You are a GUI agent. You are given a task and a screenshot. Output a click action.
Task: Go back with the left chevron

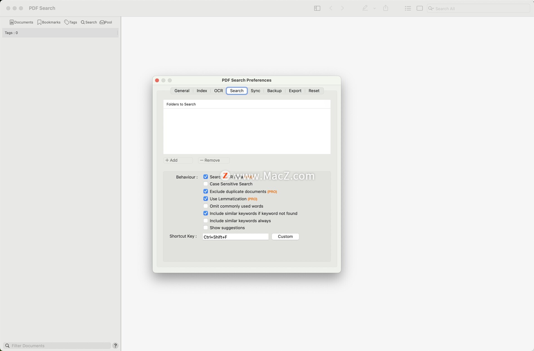click(331, 8)
